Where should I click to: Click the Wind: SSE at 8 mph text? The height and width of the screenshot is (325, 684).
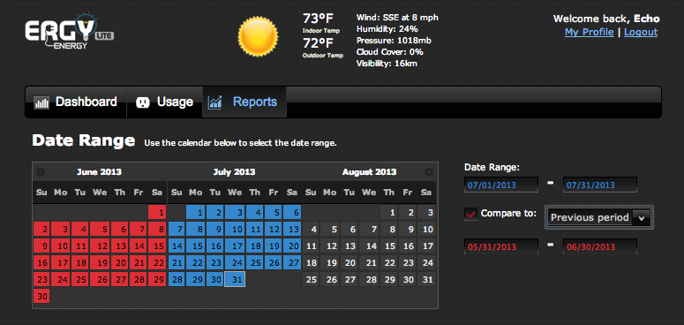[x=397, y=18]
